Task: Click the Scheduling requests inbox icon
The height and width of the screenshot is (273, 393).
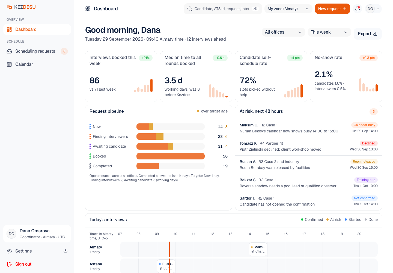Action: pyautogui.click(x=9, y=51)
